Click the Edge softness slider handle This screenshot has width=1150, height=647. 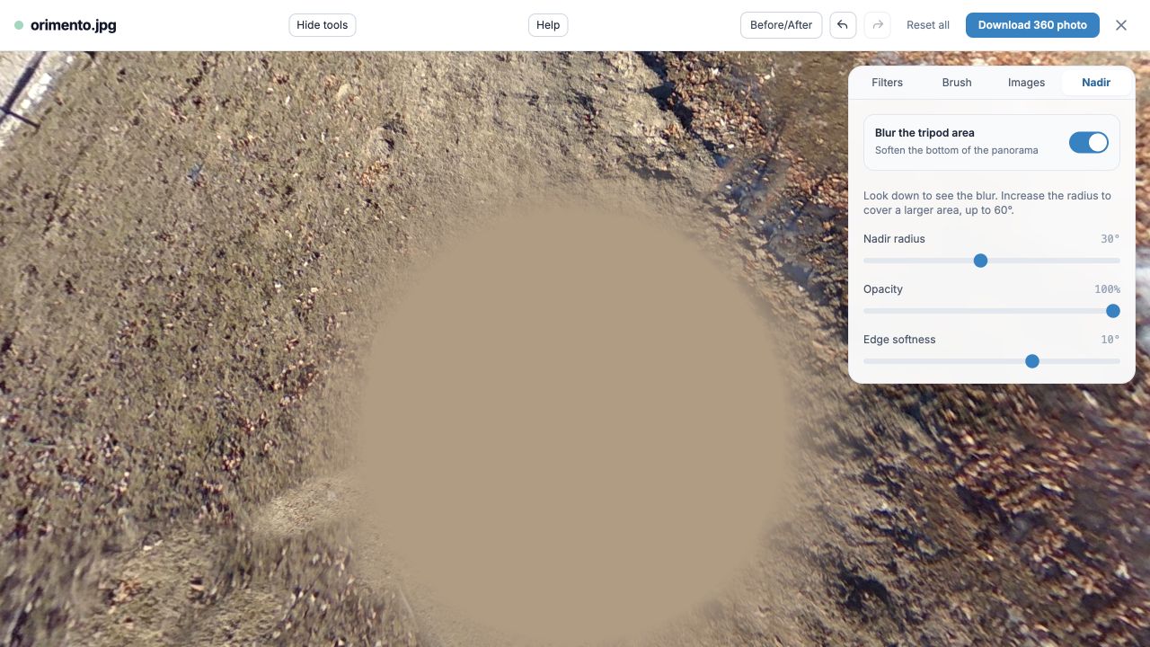[1032, 361]
